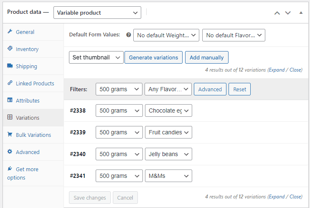
Task: Click the Shipping truck icon
Action: click(x=10, y=66)
